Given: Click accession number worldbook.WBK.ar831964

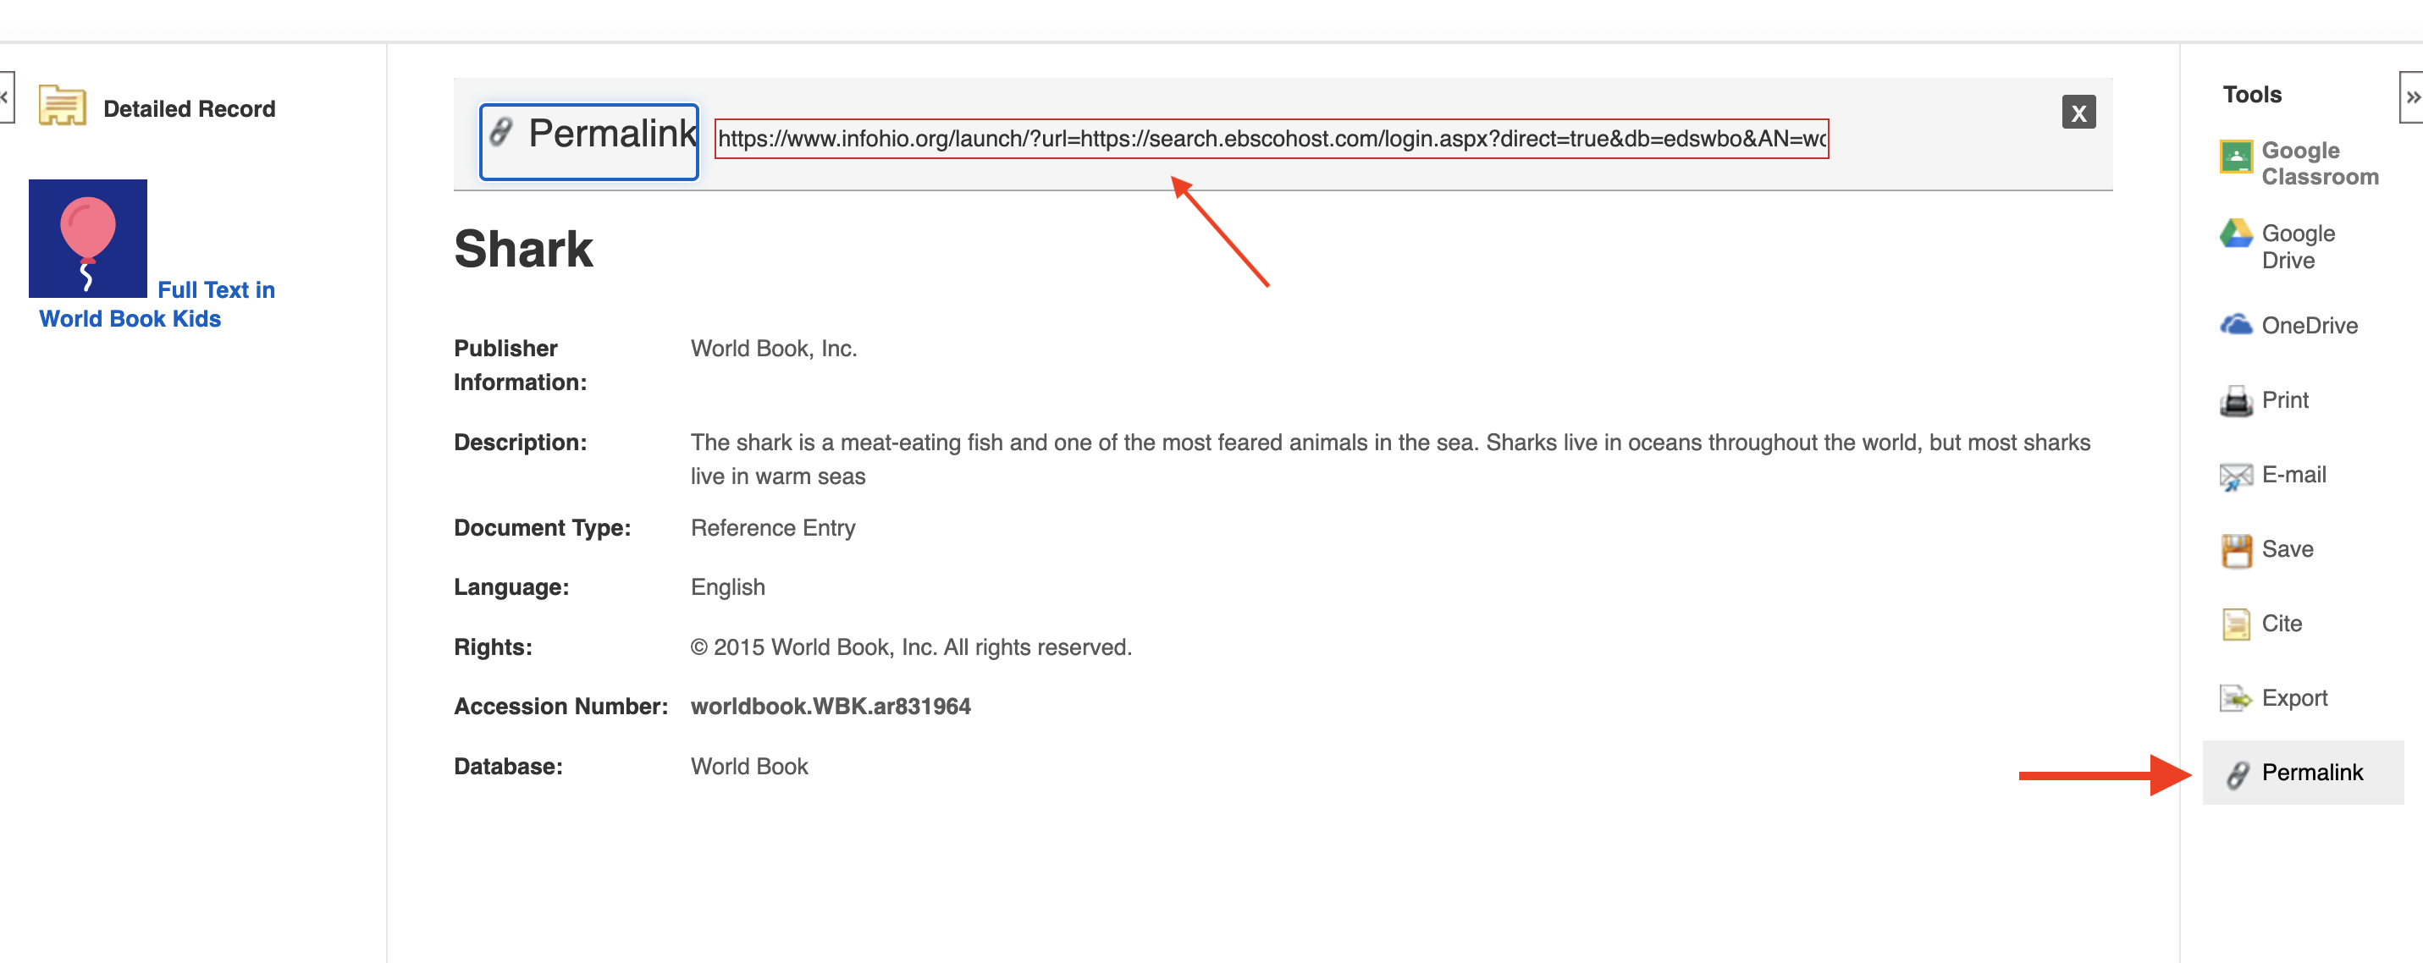Looking at the screenshot, I should coord(831,707).
